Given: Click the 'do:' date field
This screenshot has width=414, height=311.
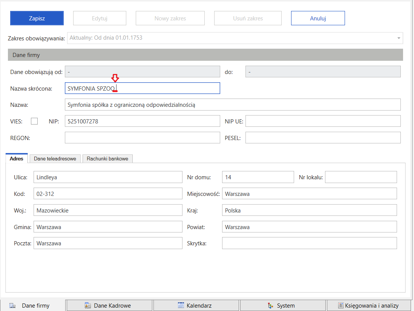Looking at the screenshot, I should tap(323, 72).
